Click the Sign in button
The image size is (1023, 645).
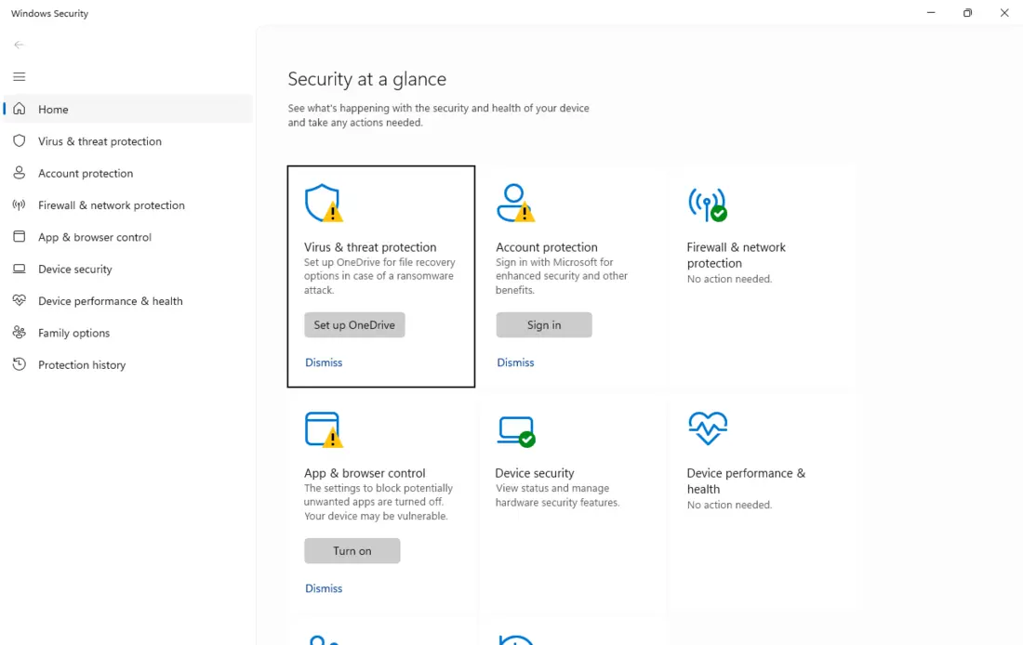point(544,324)
